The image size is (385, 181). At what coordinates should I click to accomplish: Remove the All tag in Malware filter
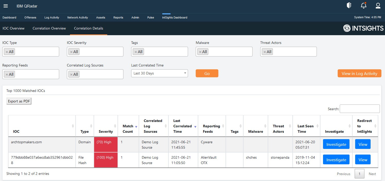(x=200, y=52)
